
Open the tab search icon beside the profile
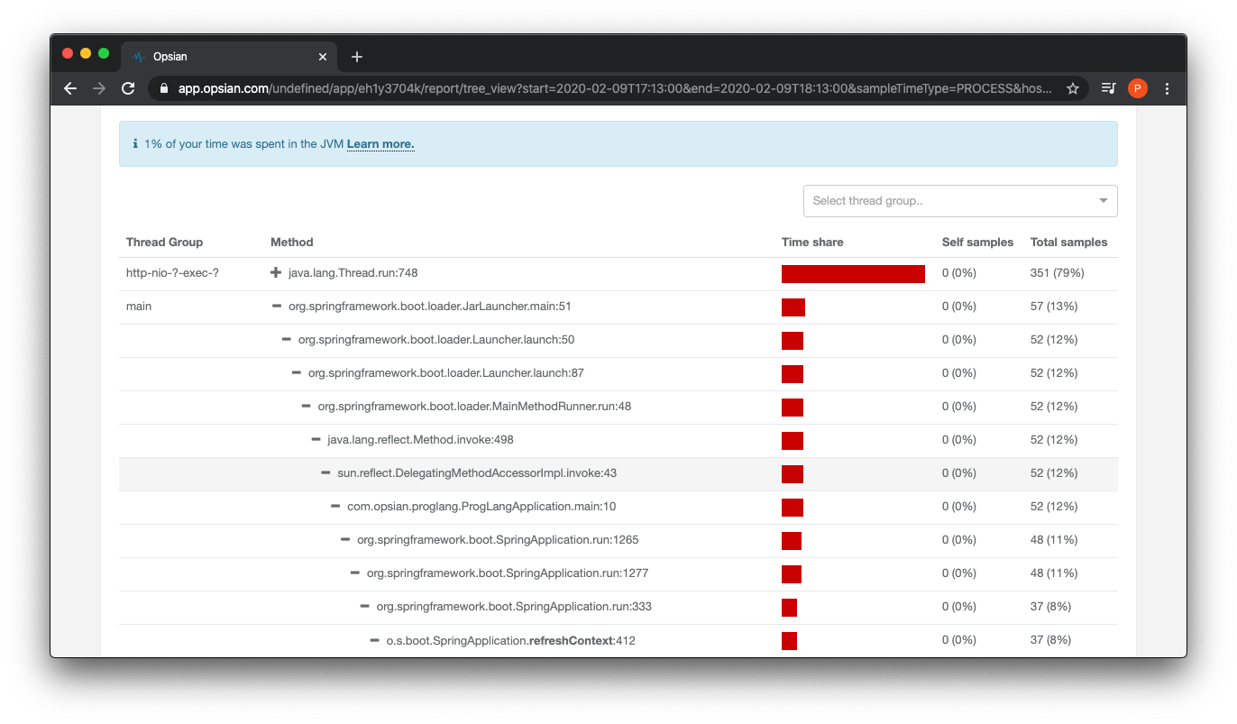(1108, 88)
